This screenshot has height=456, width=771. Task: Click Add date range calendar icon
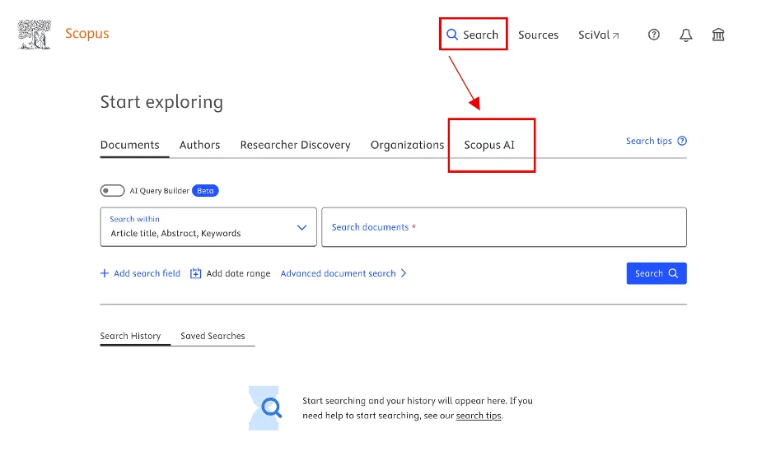click(x=196, y=273)
